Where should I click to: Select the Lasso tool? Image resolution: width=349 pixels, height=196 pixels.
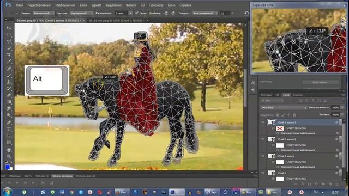pyautogui.click(x=9, y=41)
